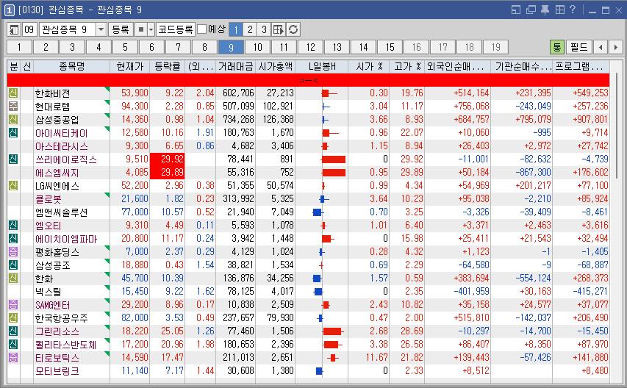Viewport: 627px width, 388px height.
Task: Select view mode 2 toggle button
Action: coord(250,29)
